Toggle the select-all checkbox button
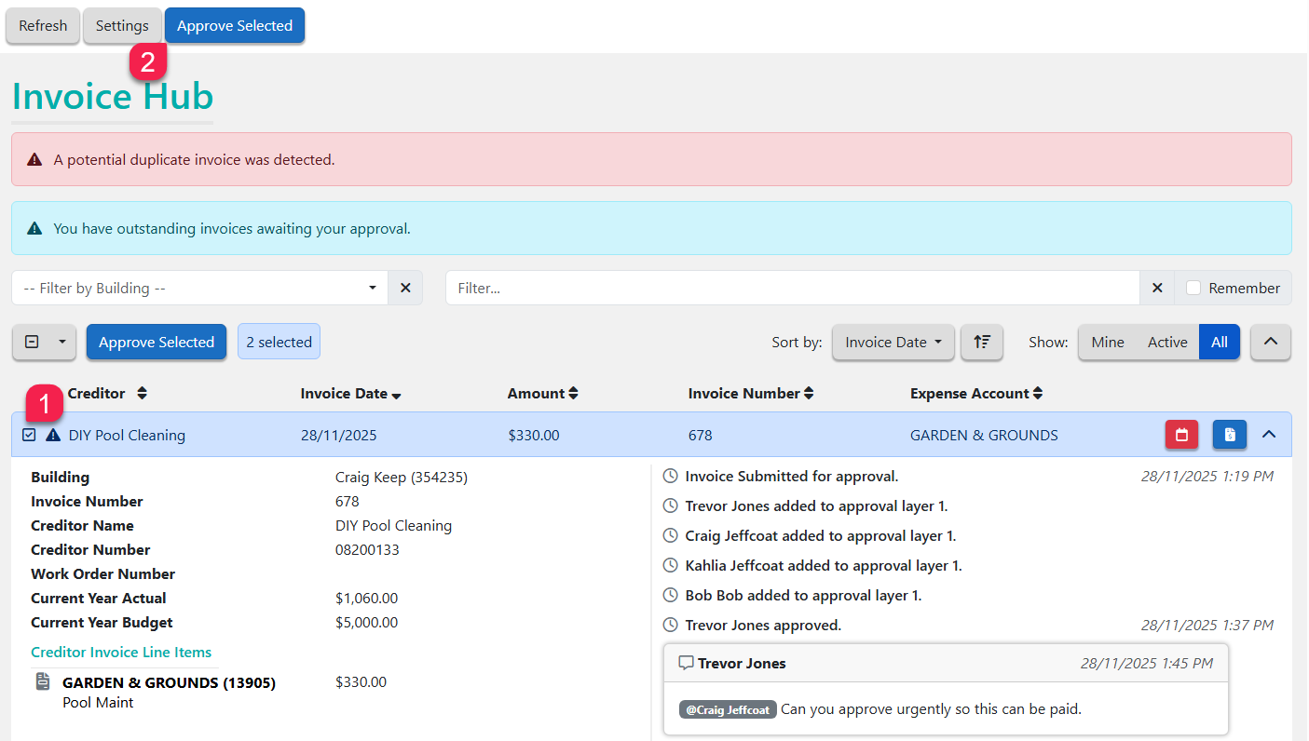This screenshot has height=741, width=1309. (x=32, y=342)
